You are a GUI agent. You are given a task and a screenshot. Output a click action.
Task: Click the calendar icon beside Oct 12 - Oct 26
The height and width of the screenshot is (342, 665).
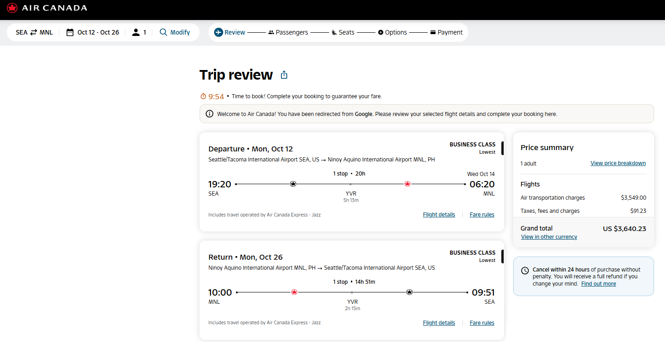click(x=70, y=32)
